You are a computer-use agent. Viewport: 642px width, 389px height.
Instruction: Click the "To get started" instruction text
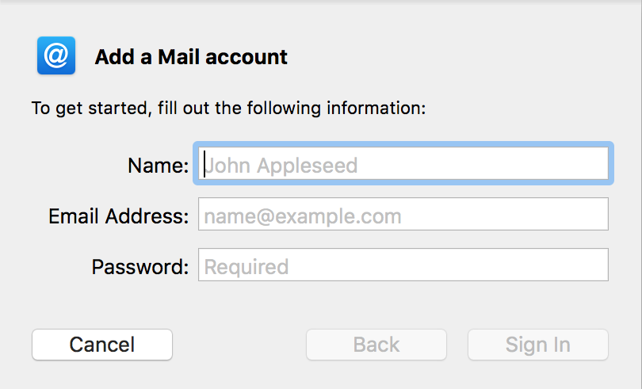(x=228, y=109)
